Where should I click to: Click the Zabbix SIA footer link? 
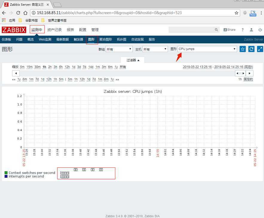(152, 216)
